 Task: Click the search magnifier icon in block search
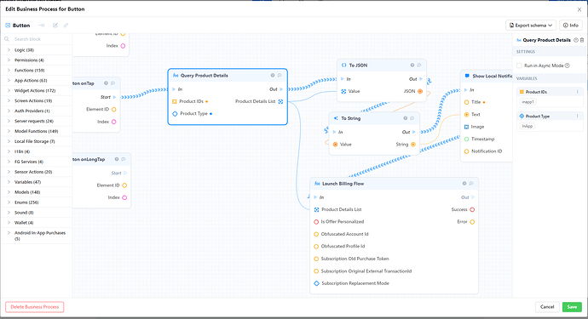[7, 39]
